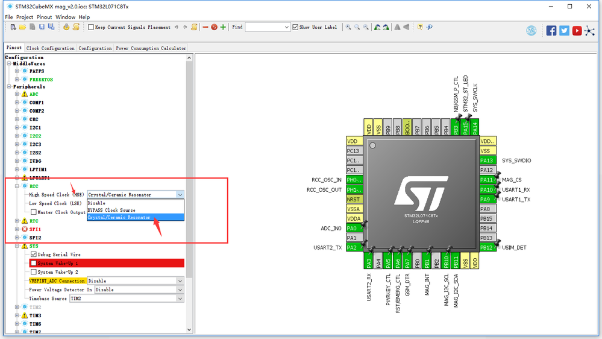Click the New Project toolbar icon
The image size is (602, 339).
(13, 27)
